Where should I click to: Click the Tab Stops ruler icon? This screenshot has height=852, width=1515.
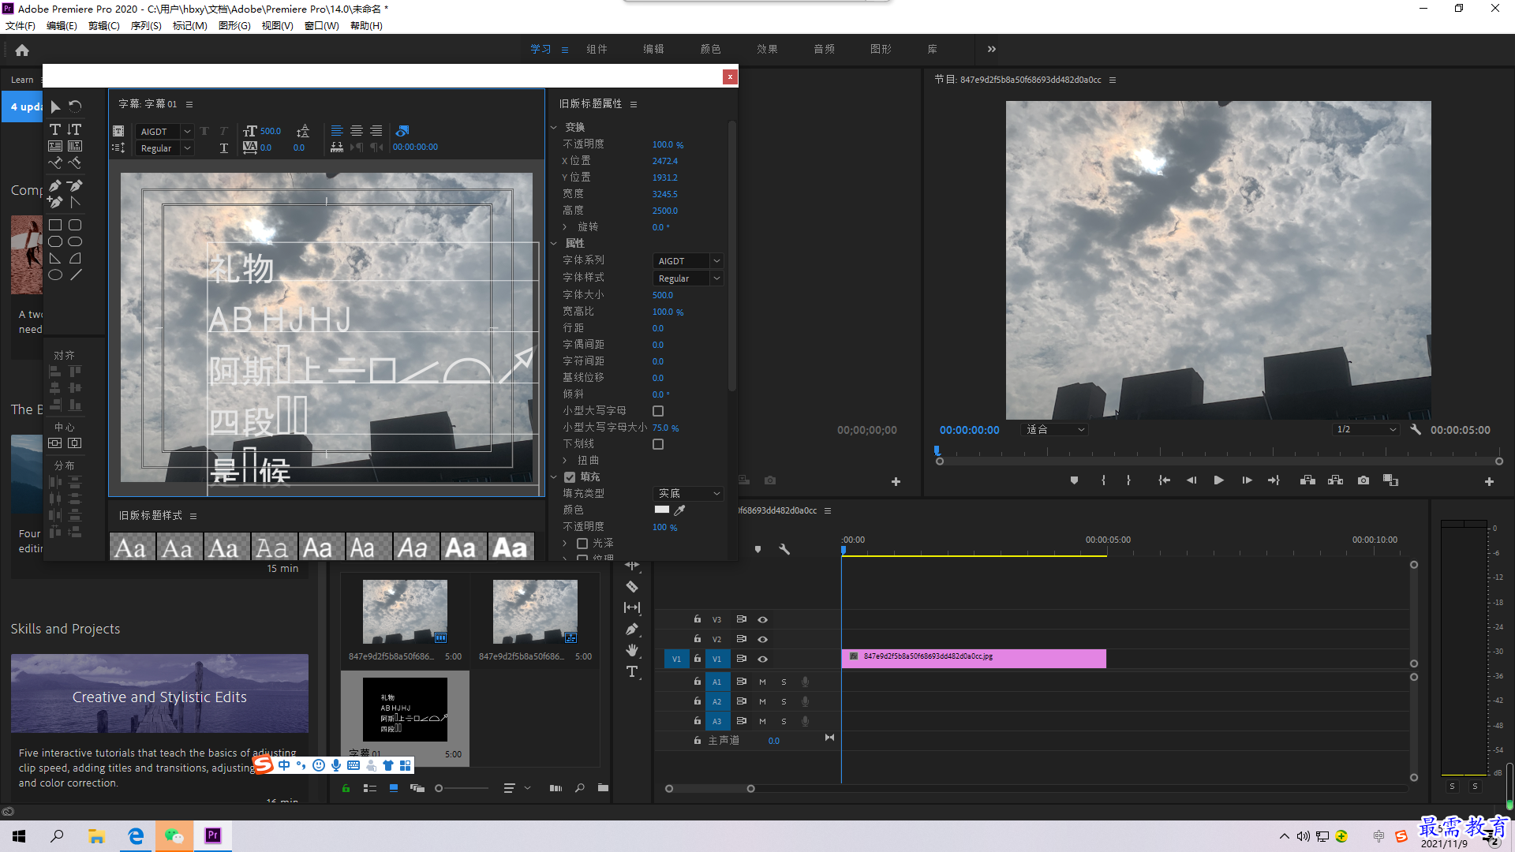337,148
